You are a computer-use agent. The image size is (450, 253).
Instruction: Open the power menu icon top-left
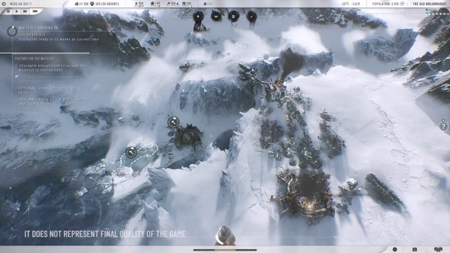coord(4,4)
